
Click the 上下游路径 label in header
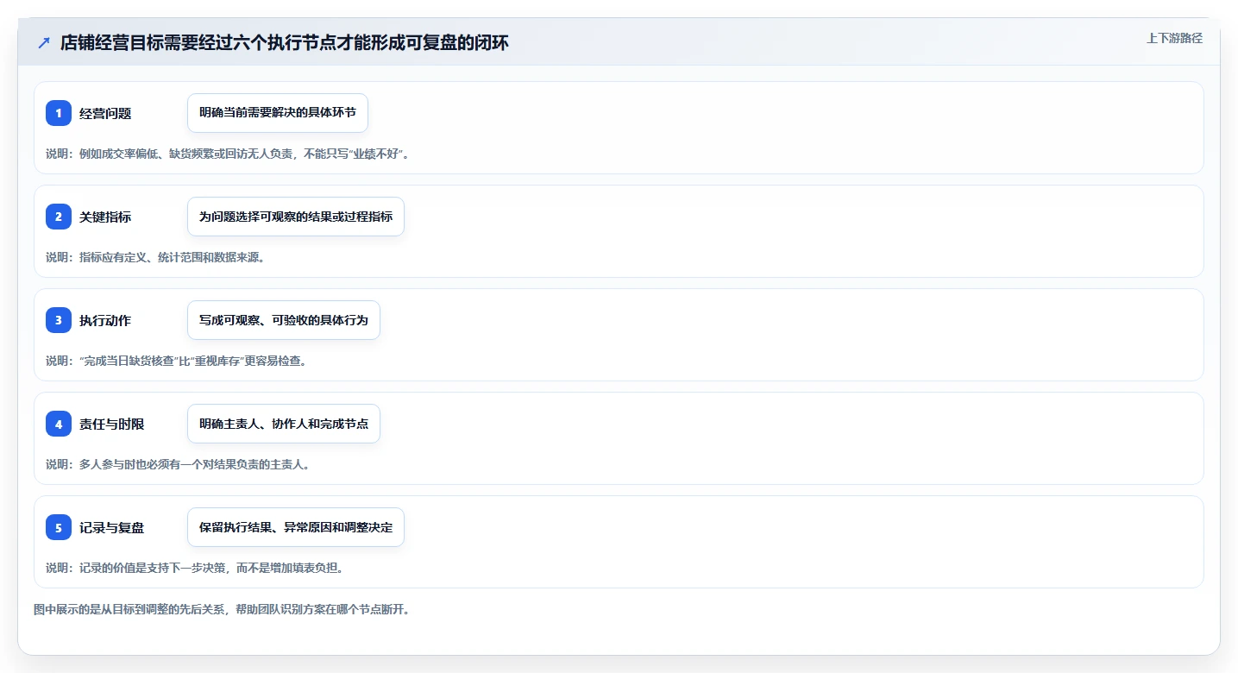point(1174,38)
